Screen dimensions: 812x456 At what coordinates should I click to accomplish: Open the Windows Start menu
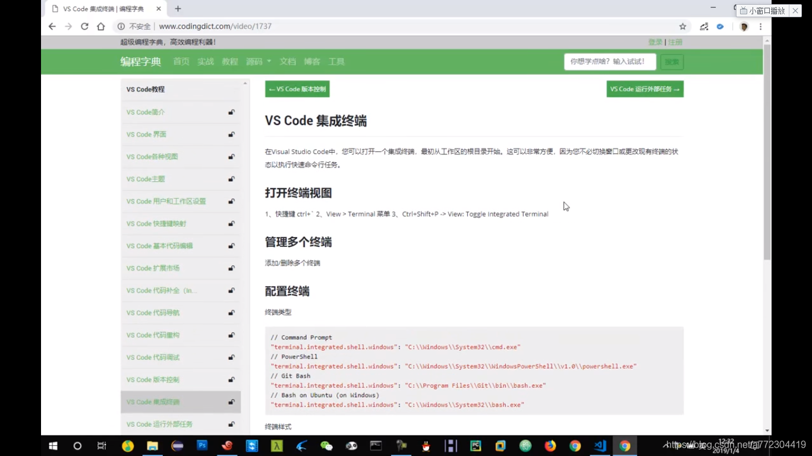pos(52,446)
